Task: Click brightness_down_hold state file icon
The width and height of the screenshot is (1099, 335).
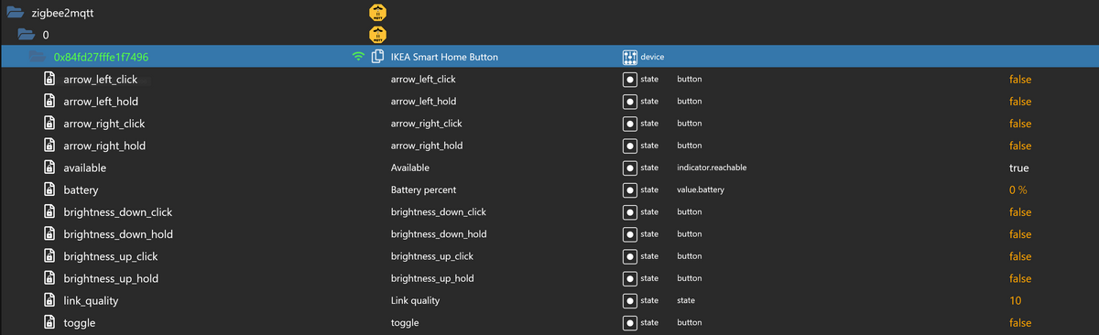Action: (50, 234)
